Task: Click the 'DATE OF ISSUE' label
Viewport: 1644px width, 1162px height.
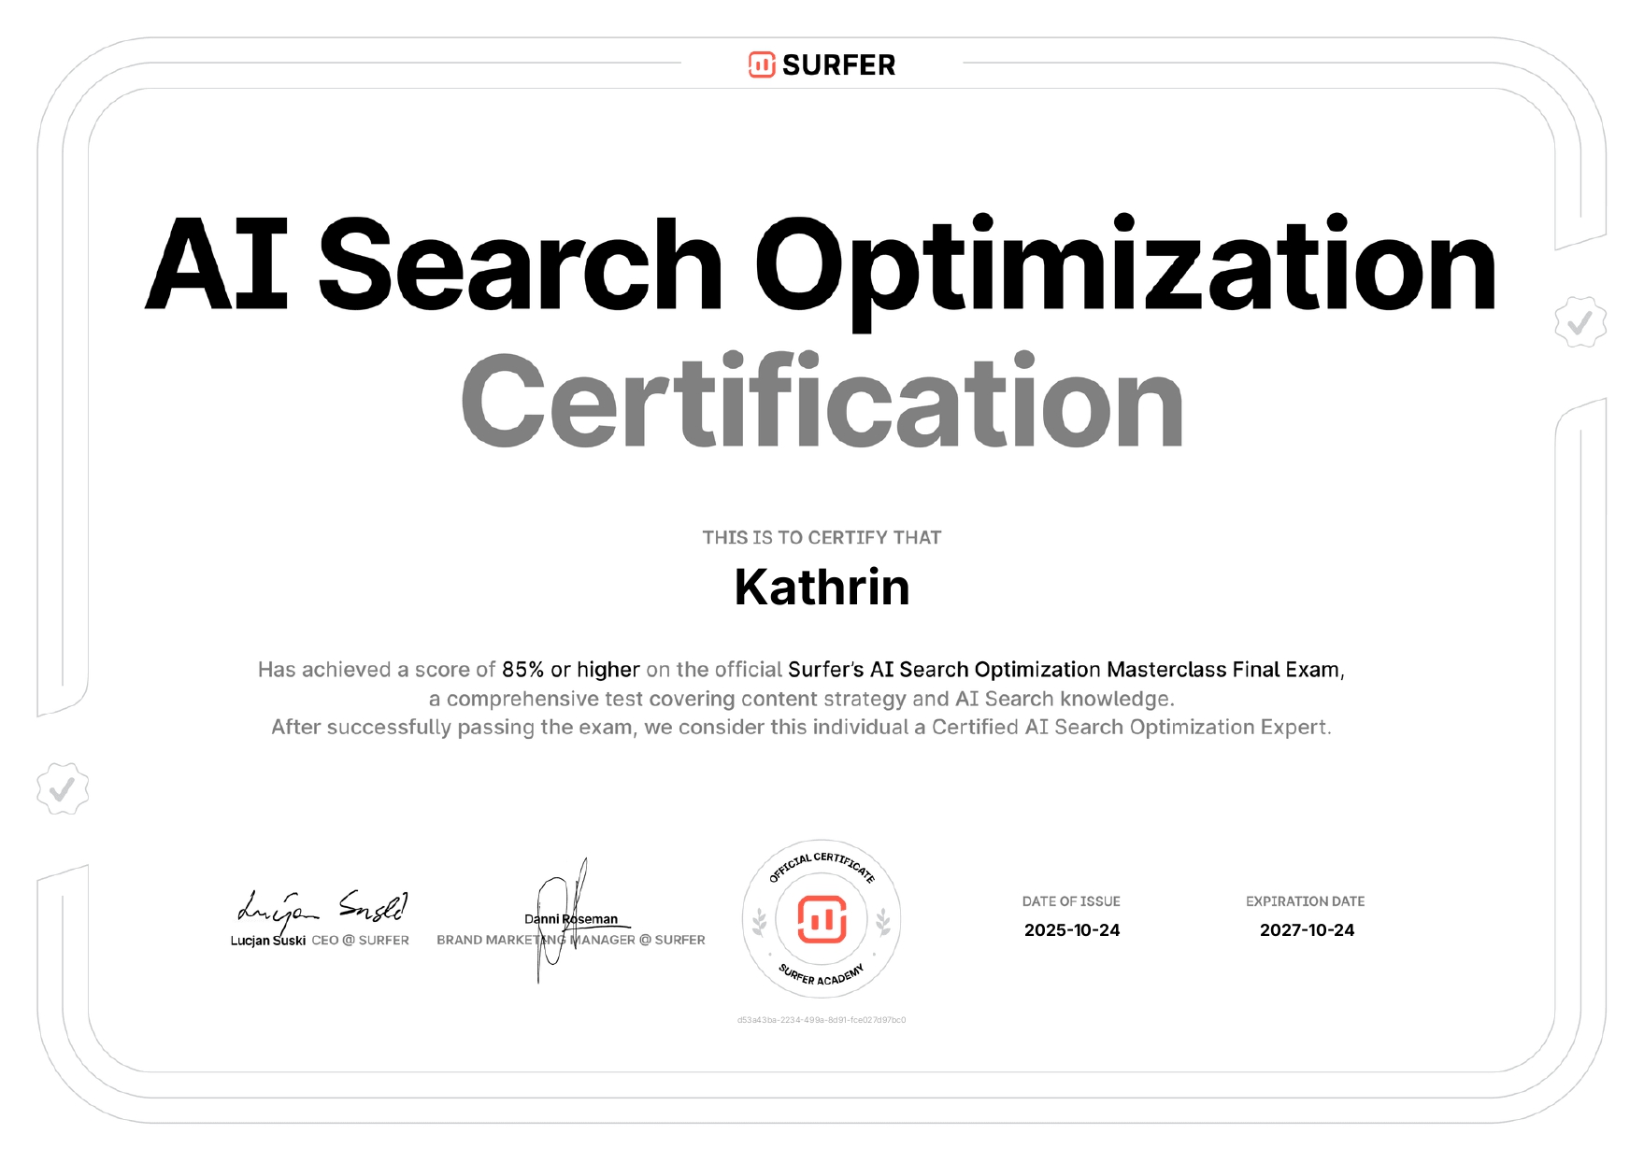Action: [1071, 901]
